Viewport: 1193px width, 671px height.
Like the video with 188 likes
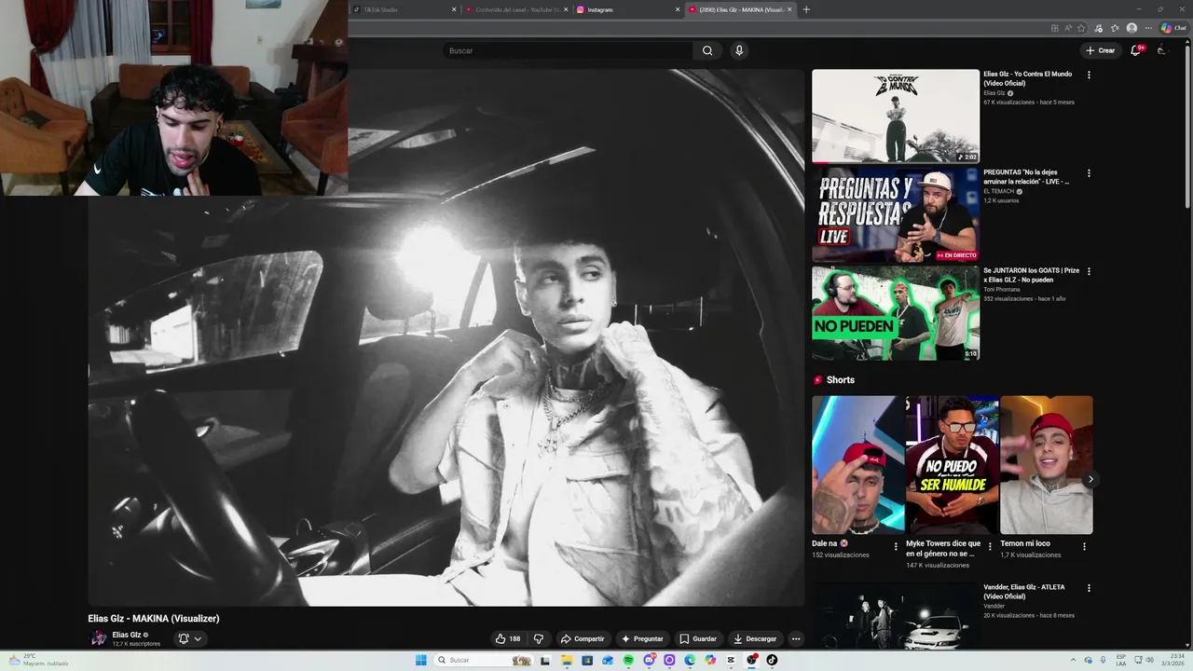coord(508,638)
